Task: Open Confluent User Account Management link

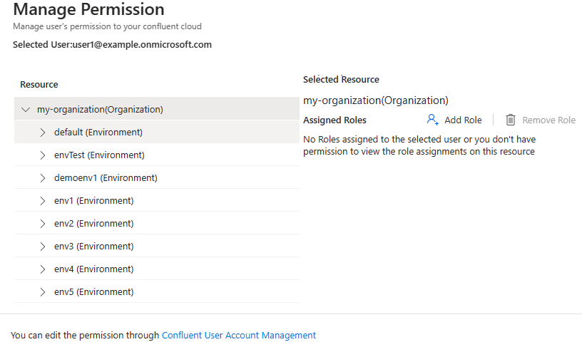Action: coord(239,335)
